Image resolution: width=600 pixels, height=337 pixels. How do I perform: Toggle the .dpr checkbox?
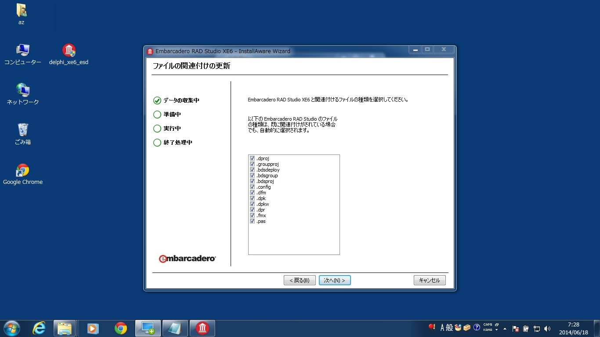pos(253,210)
